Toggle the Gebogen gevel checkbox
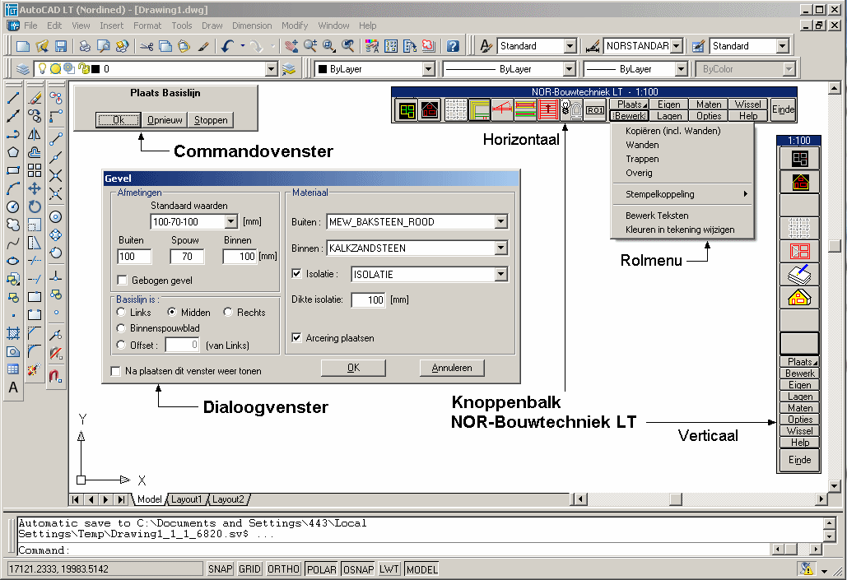 122,281
